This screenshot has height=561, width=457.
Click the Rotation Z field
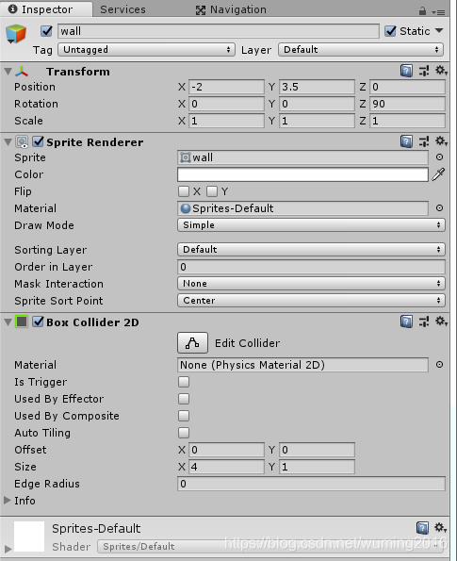pos(407,104)
